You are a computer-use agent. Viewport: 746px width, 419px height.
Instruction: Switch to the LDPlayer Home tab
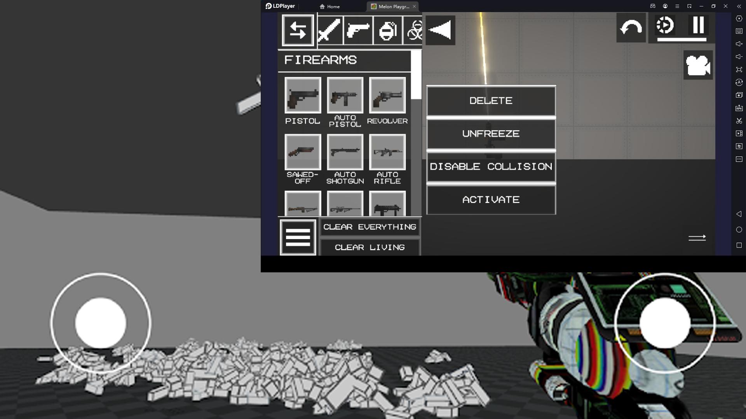click(329, 7)
